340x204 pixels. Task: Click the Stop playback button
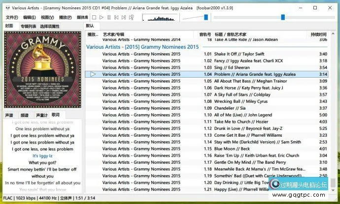[94, 17]
